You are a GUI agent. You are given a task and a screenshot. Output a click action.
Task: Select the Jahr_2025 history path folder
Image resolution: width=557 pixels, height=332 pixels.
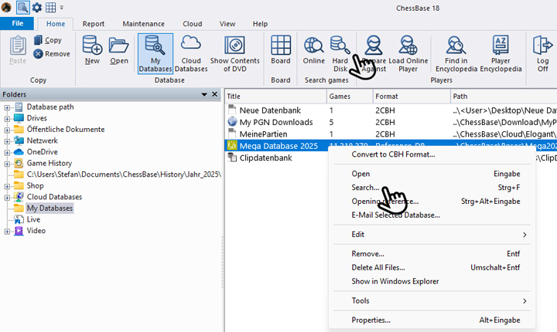(x=124, y=174)
